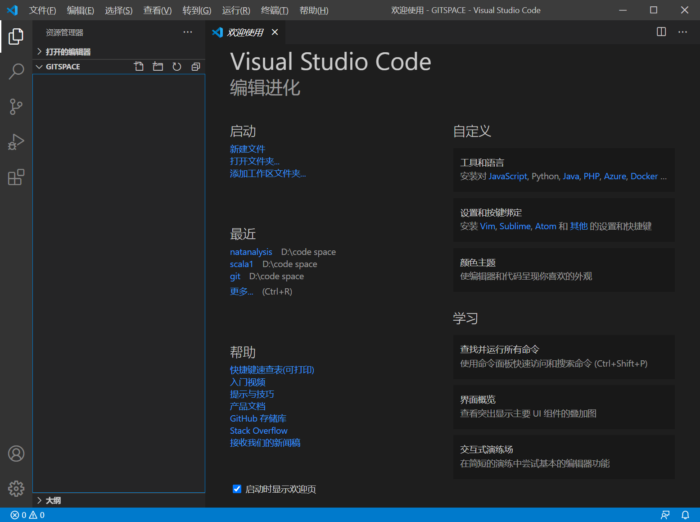Install JavaScript language support link
Image resolution: width=700 pixels, height=522 pixels.
[x=508, y=176]
